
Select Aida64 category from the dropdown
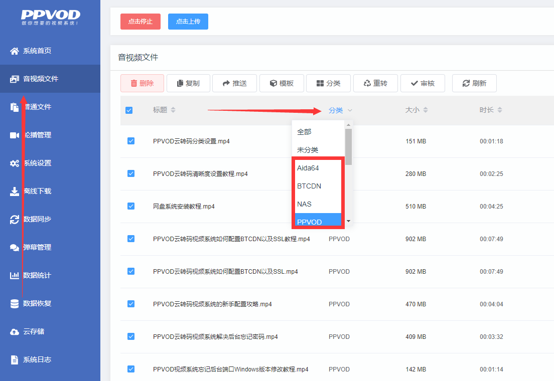[318, 168]
